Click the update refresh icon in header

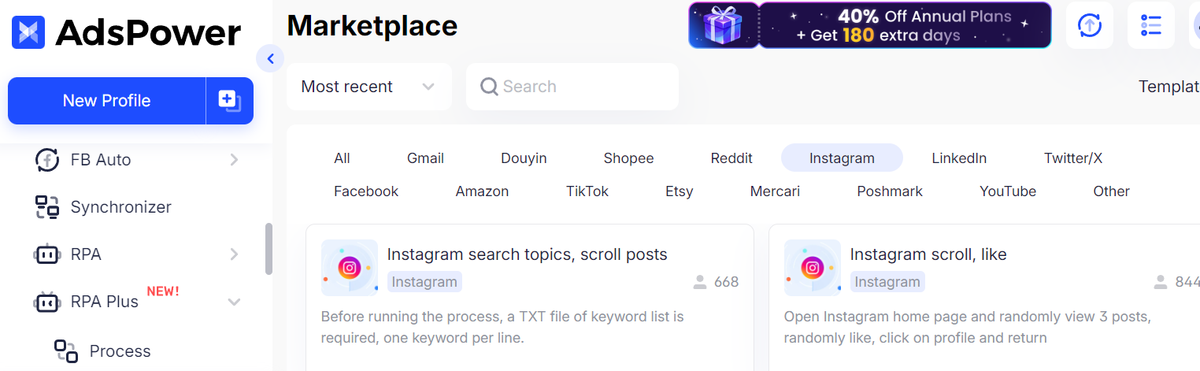coord(1090,25)
